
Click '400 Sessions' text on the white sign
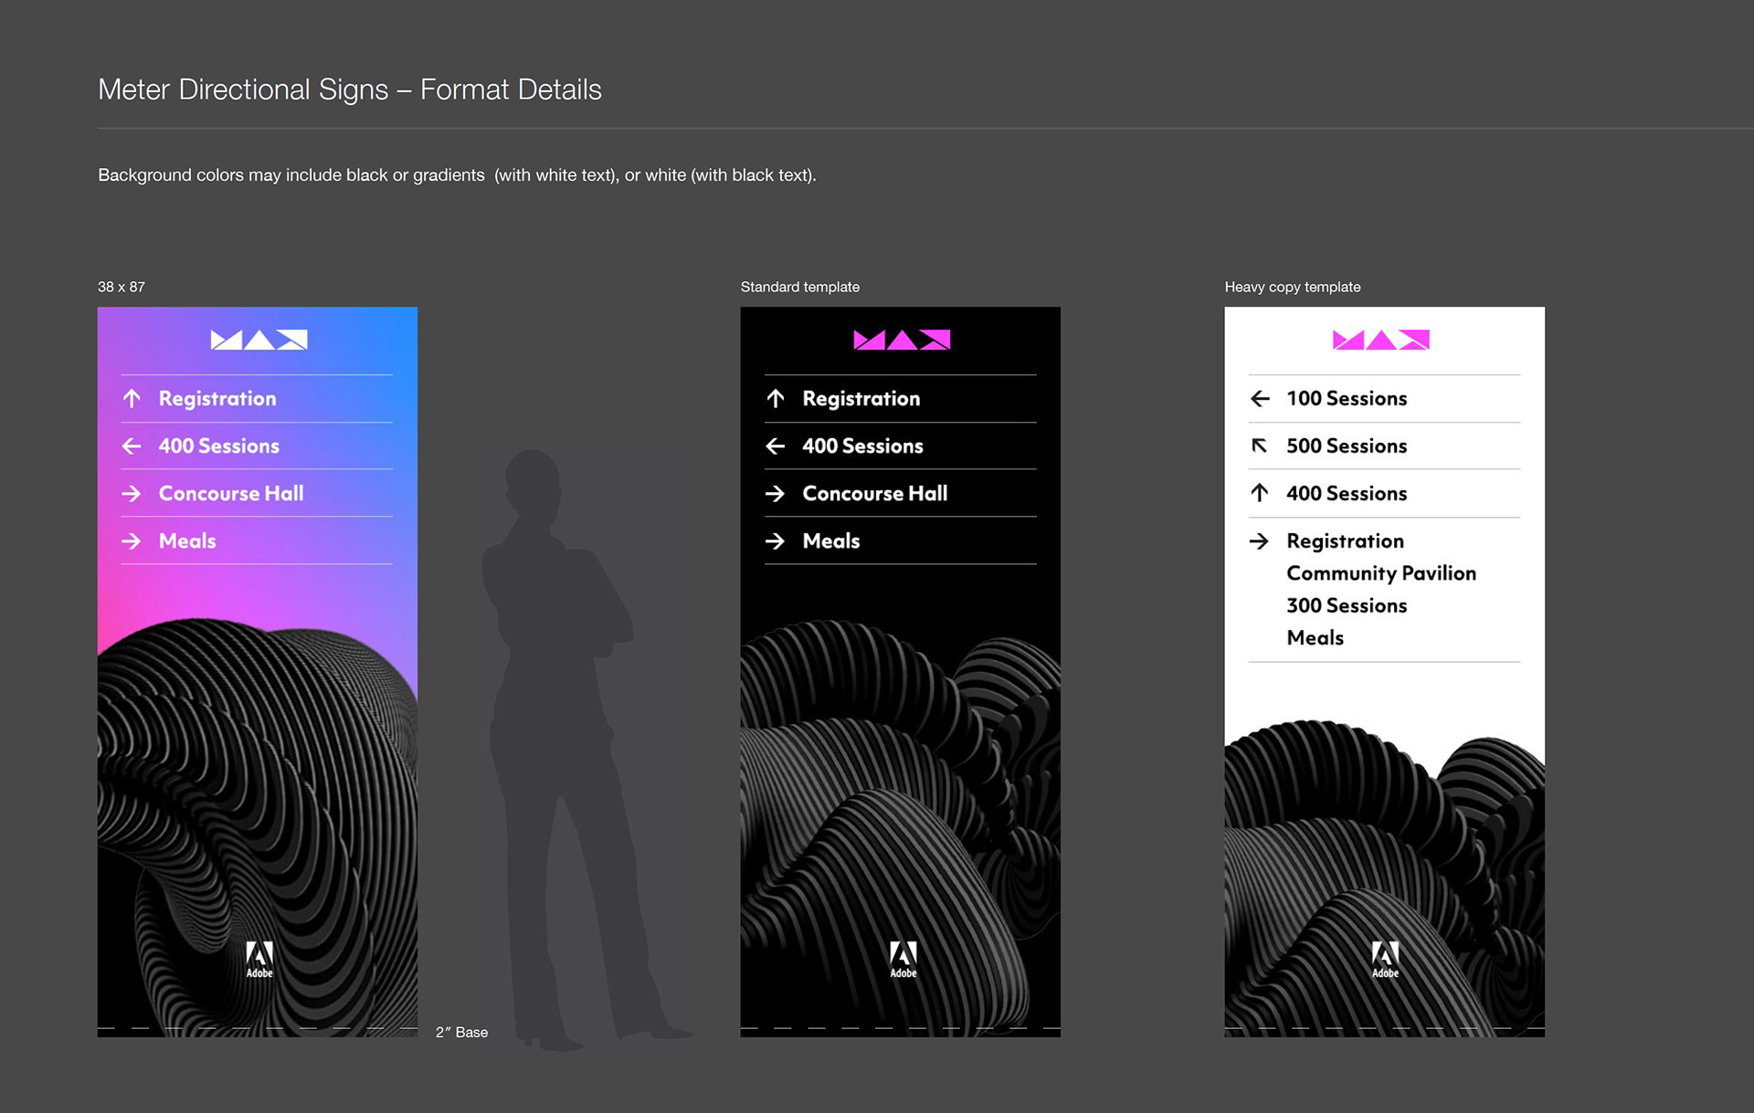[x=1347, y=493]
